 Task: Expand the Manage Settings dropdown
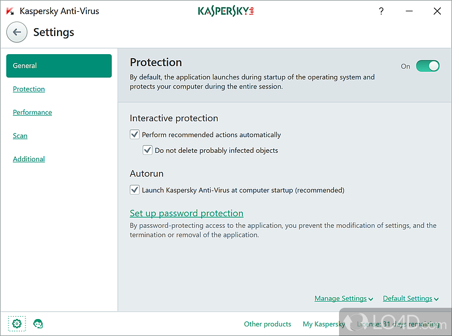click(x=344, y=298)
